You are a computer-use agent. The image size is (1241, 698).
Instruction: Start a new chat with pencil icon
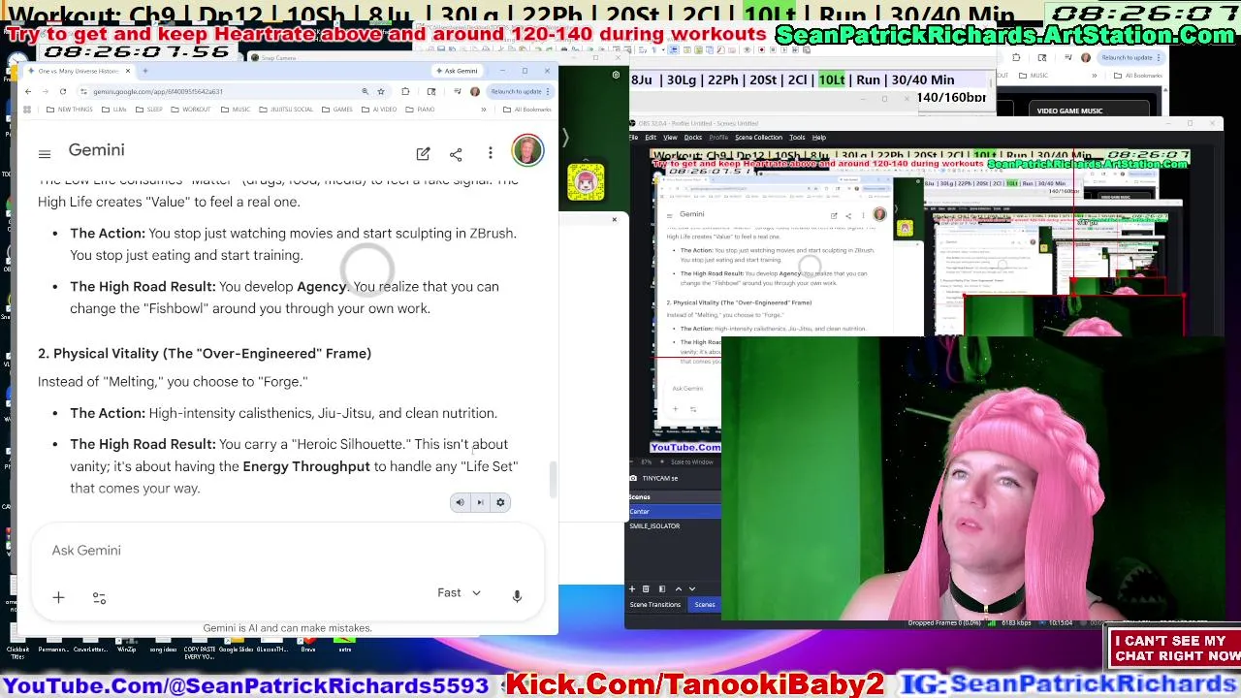point(423,154)
